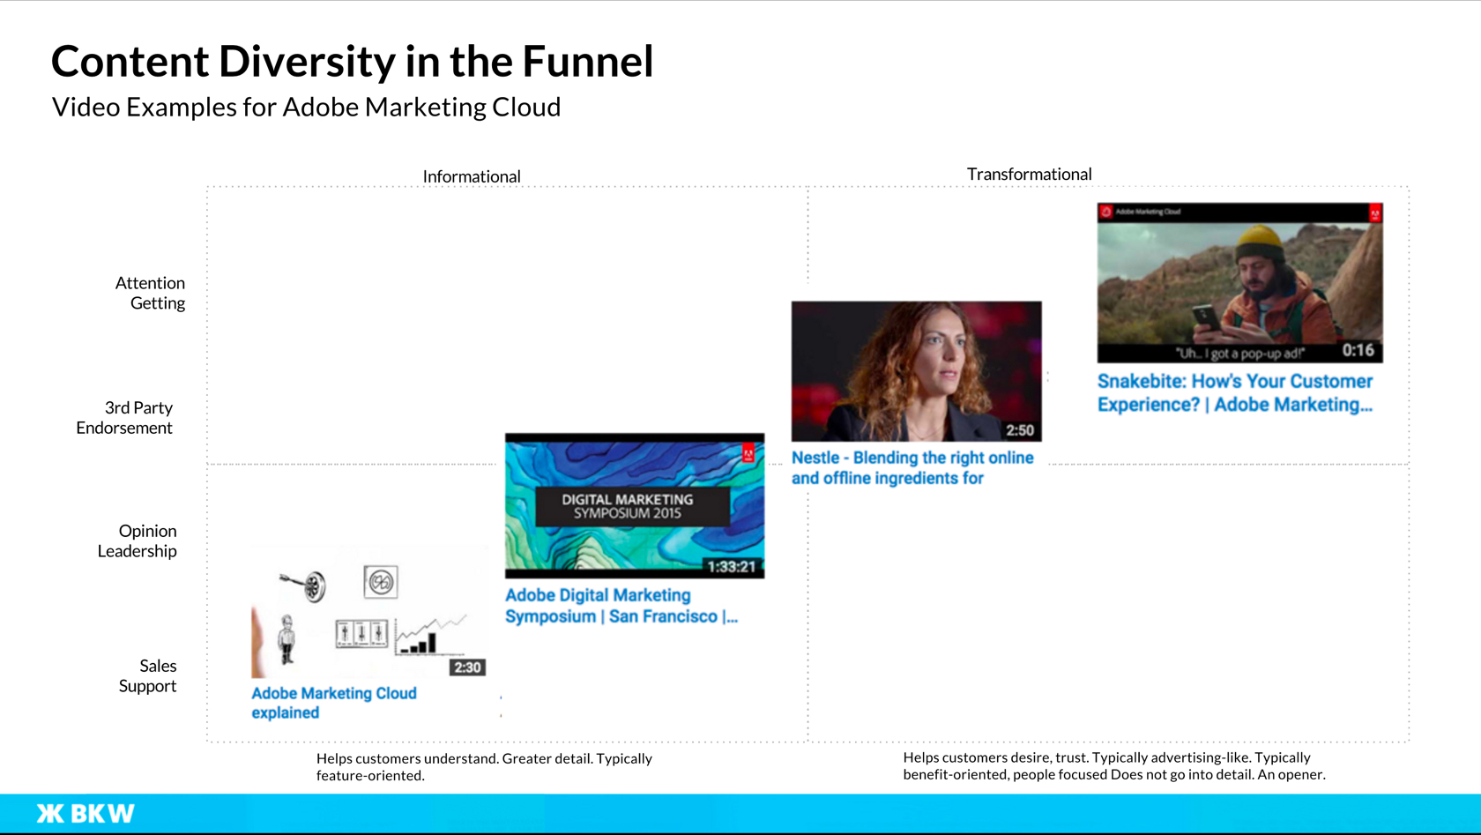
Task: Click the "Uh... I got a pop-up ad!" subtitle
Action: [x=1240, y=354]
